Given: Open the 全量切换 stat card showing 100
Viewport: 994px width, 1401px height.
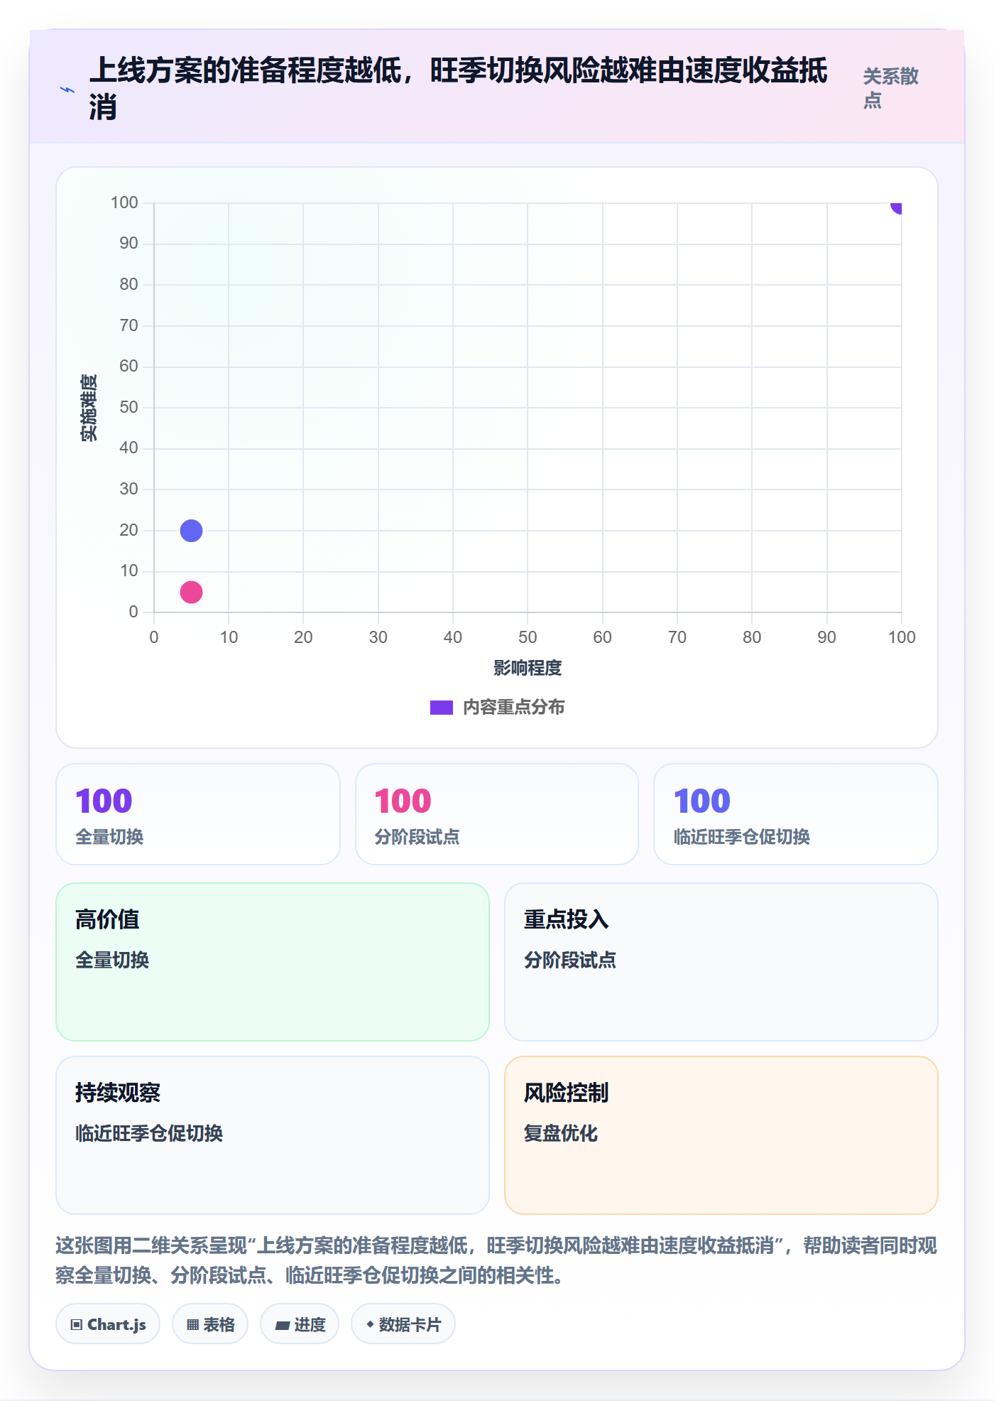Looking at the screenshot, I should pyautogui.click(x=198, y=814).
